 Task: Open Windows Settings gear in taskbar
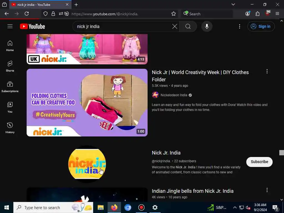[x=155, y=207]
